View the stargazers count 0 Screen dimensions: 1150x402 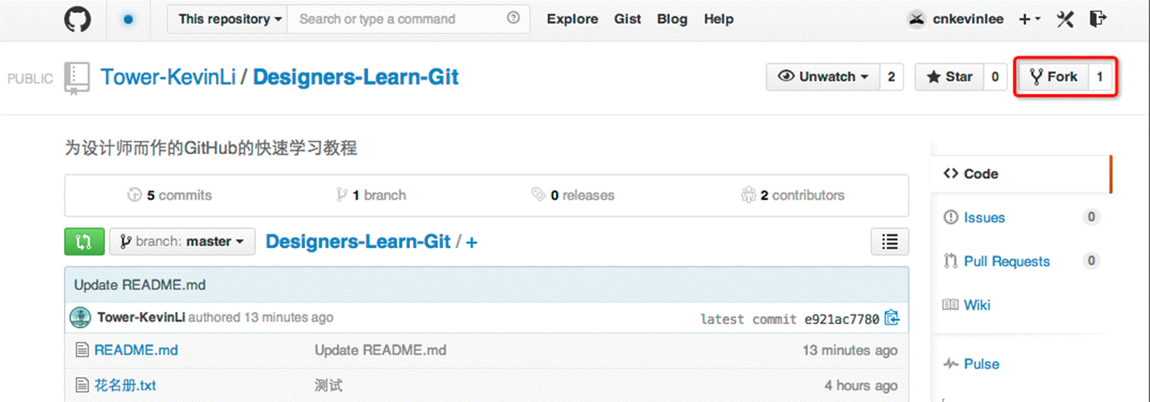[995, 77]
